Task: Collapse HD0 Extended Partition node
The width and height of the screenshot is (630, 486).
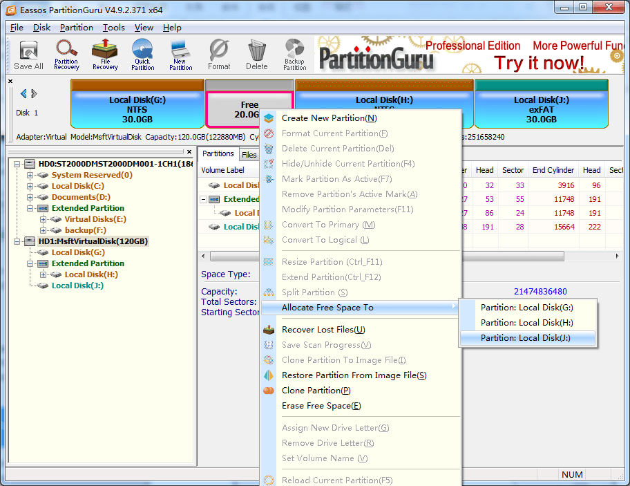Action: 30,208
